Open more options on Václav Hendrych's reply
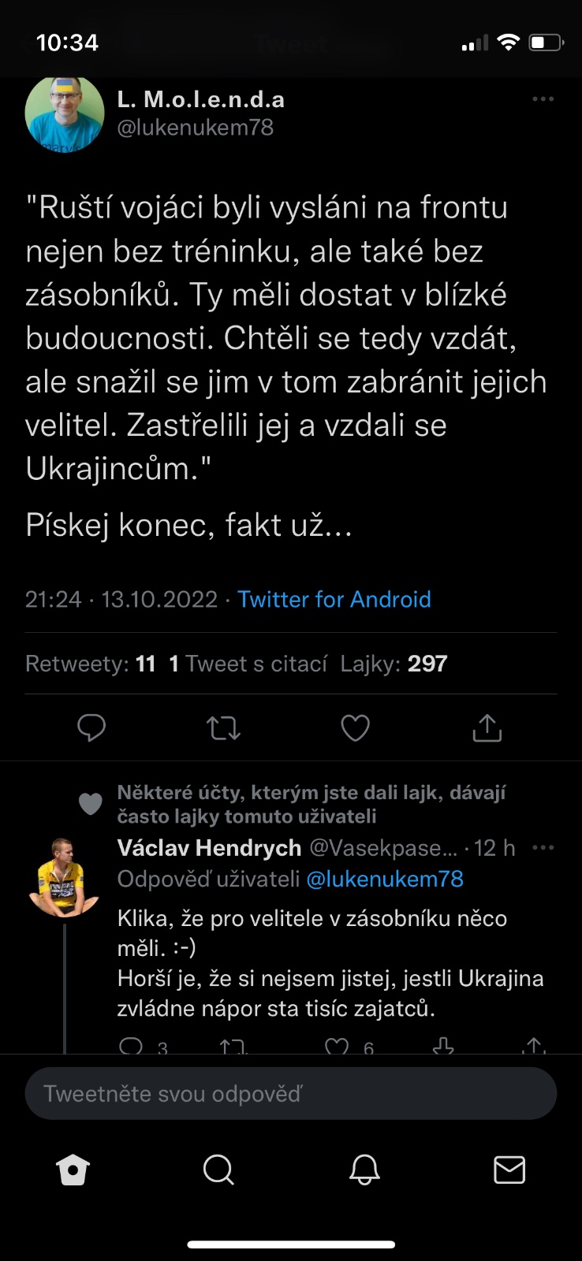Screen dimensions: 582x1261 coord(543,848)
